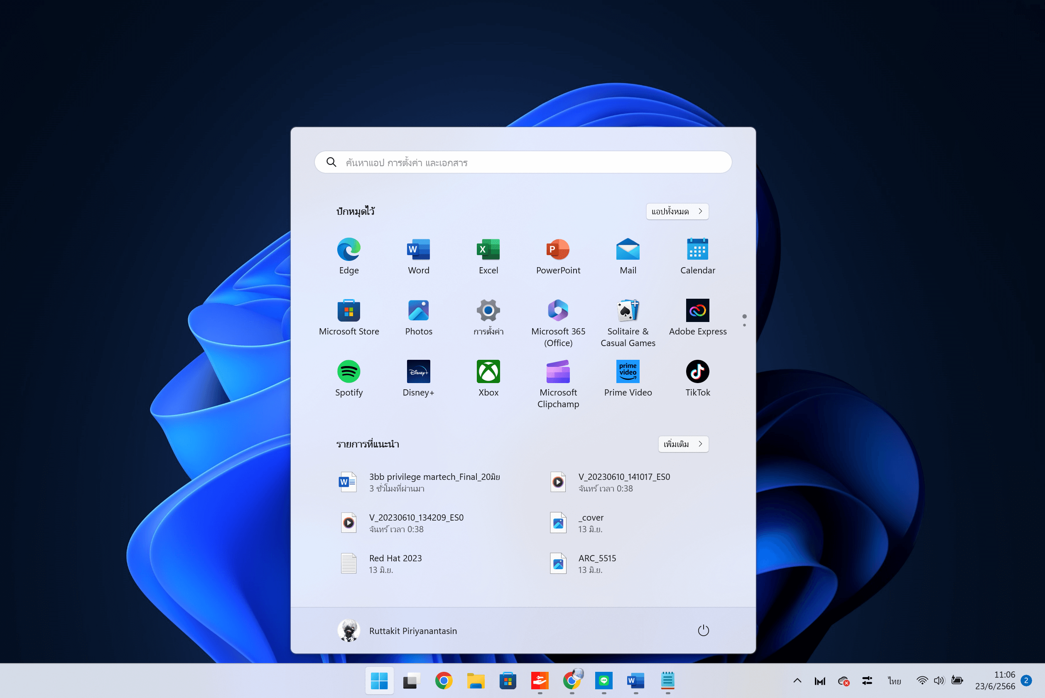Open the first Google Chrome taskbar icon

pos(444,680)
